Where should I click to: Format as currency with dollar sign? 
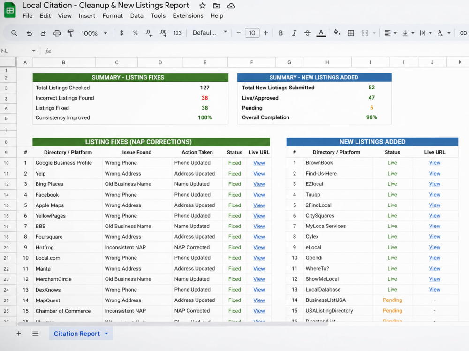click(121, 33)
